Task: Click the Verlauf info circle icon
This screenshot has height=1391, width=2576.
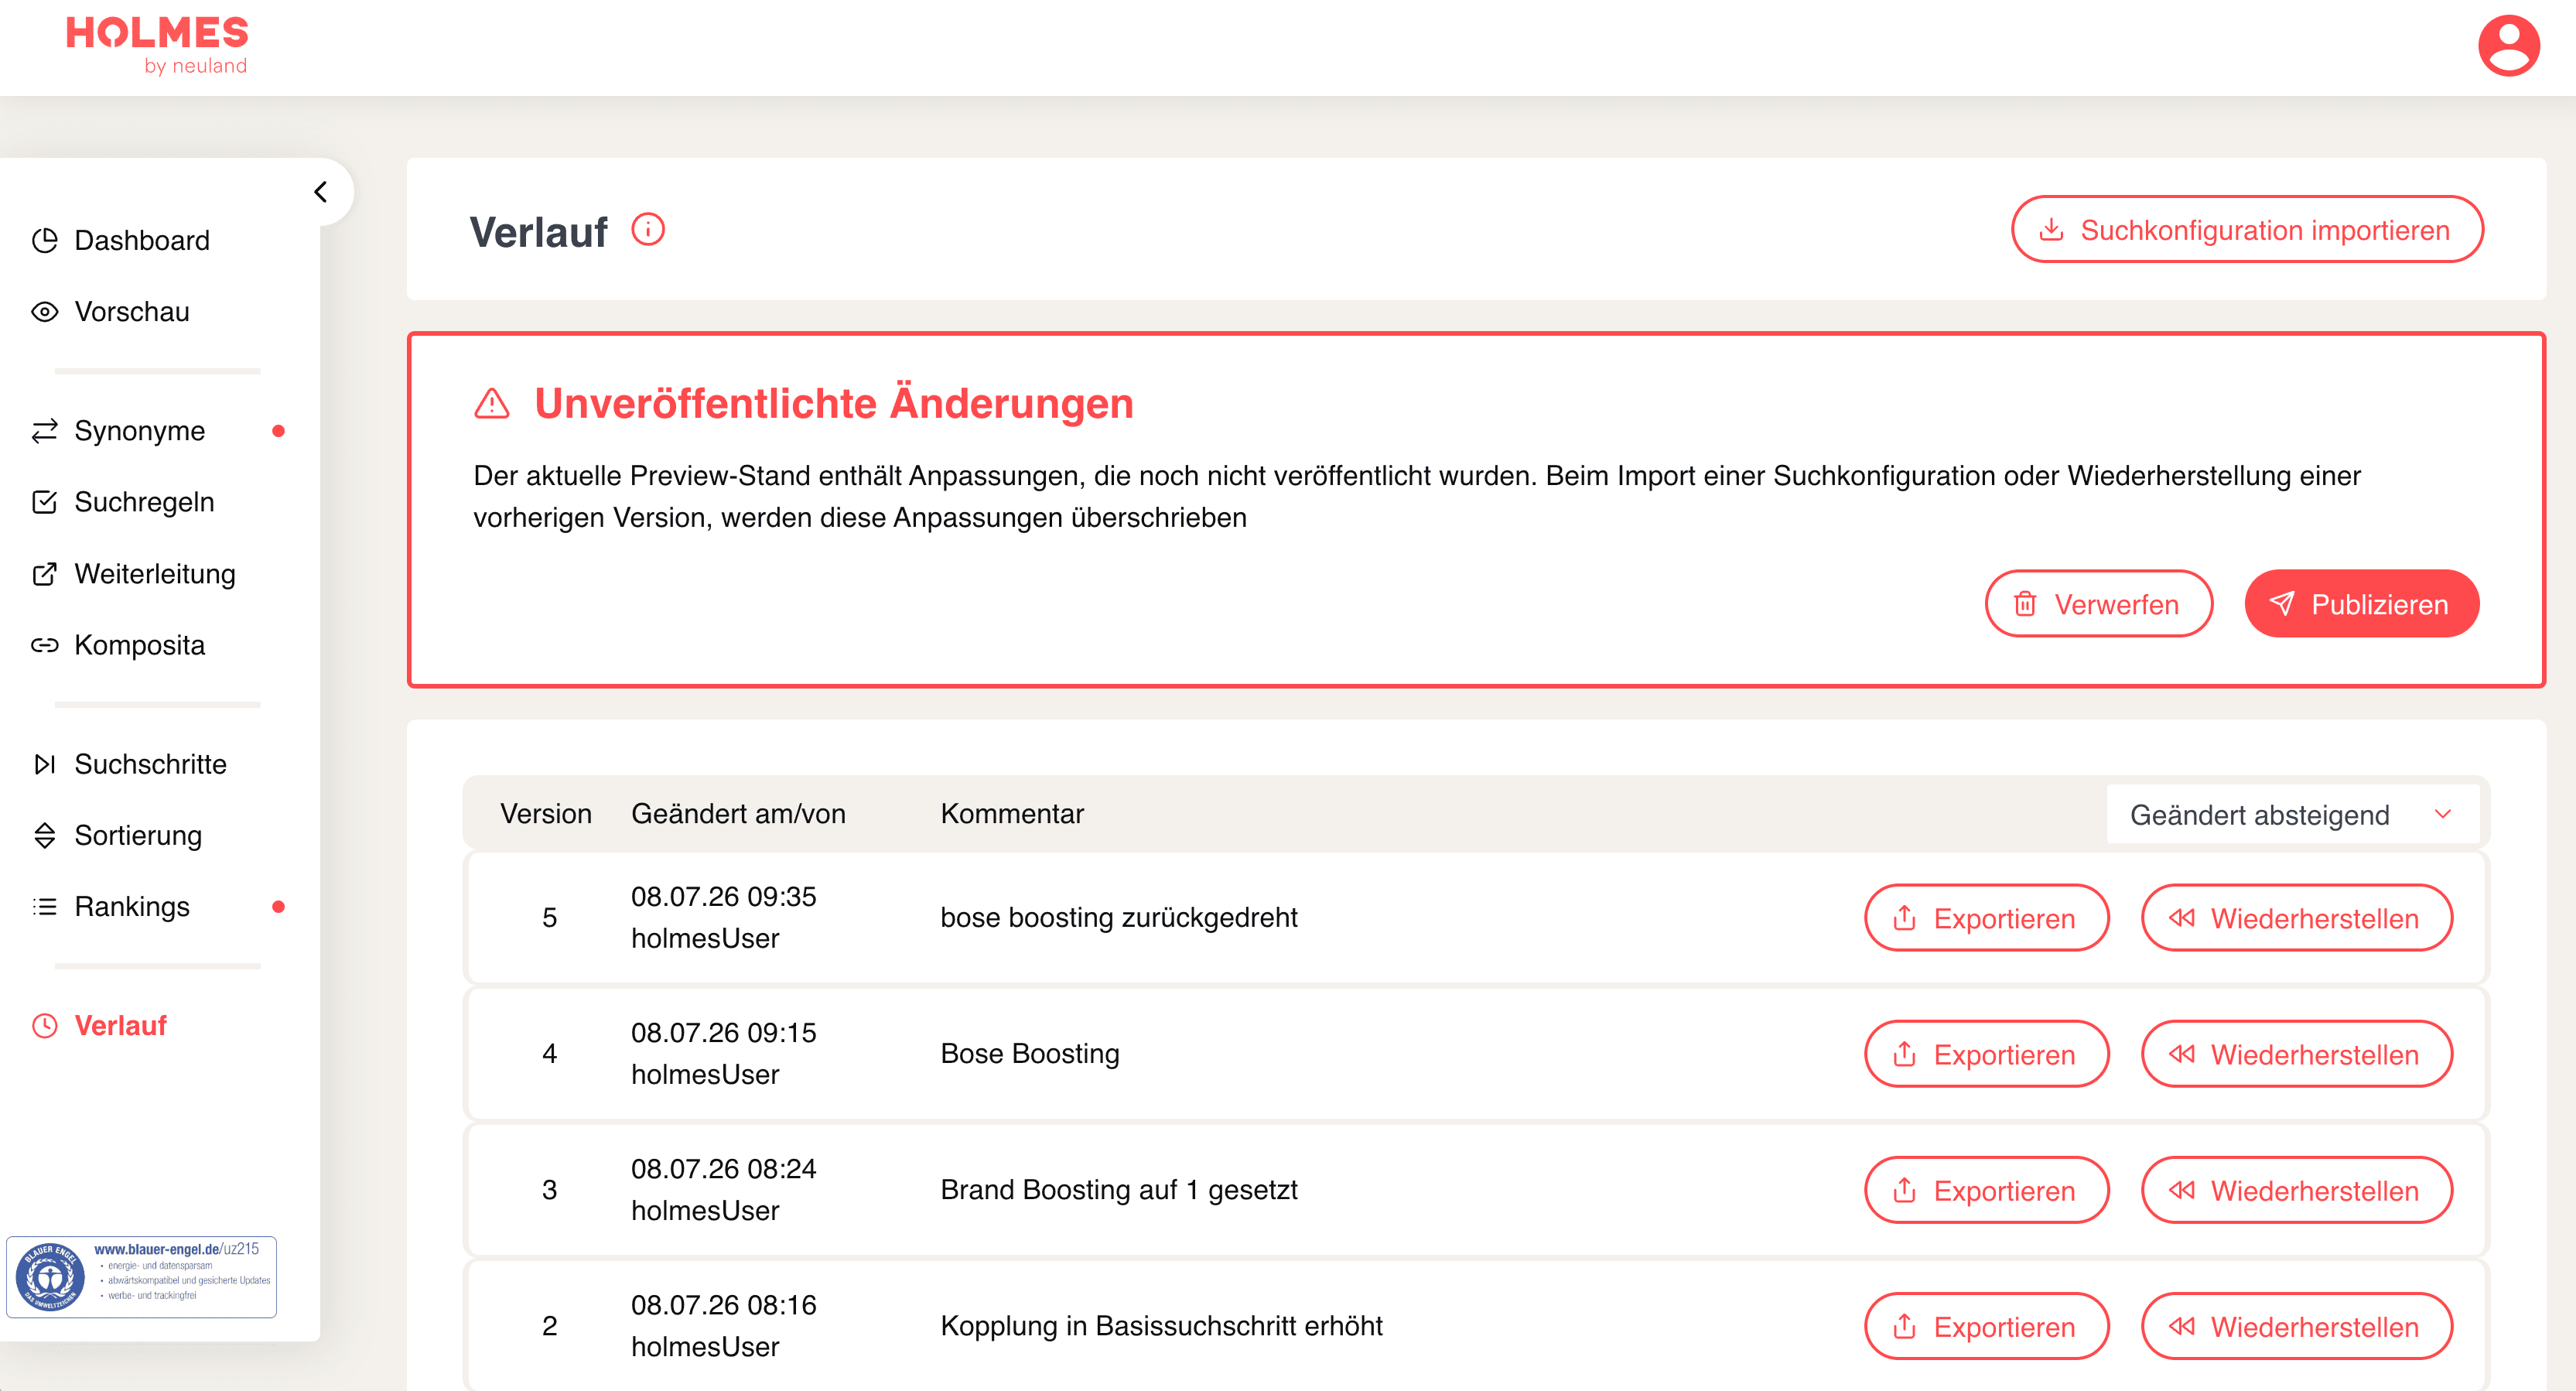Action: click(x=648, y=229)
